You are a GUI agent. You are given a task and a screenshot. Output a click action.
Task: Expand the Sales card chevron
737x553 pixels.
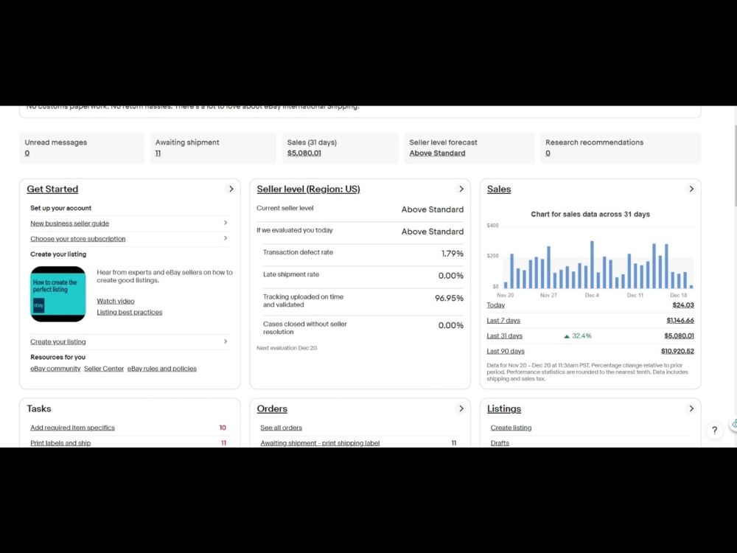tap(691, 189)
